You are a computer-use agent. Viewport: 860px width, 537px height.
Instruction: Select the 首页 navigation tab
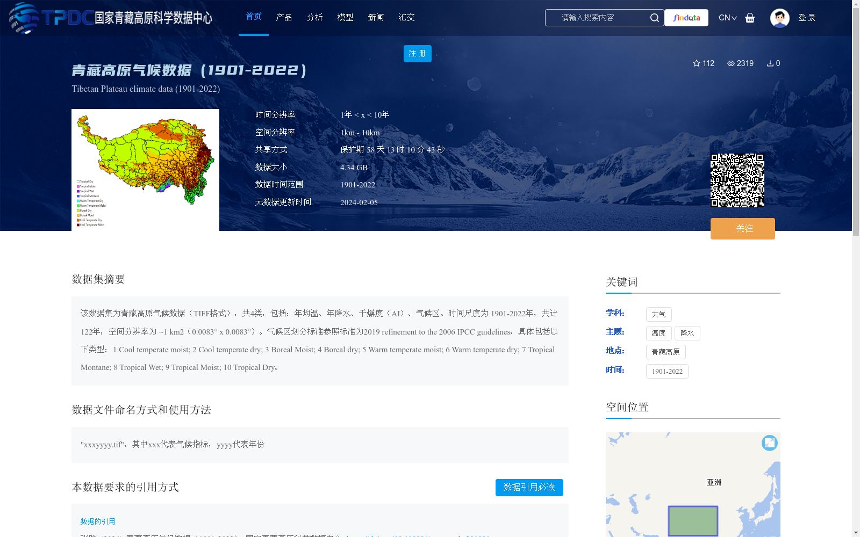click(x=253, y=17)
